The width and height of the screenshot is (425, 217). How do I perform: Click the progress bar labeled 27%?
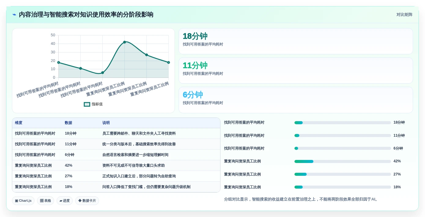[342, 174]
